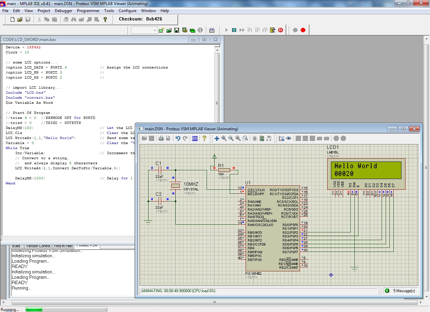Click the Checksum 0xb426 field

(x=140, y=19)
